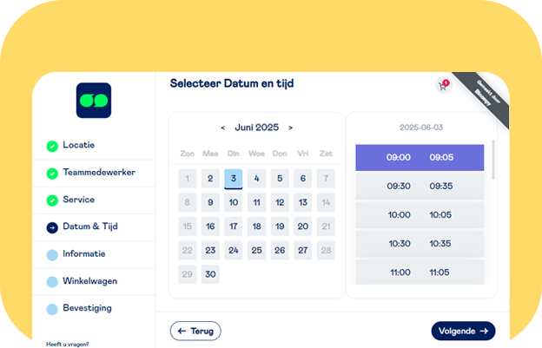Click the green checkmark beside Teammedewerker
Image resolution: width=542 pixels, height=348 pixels.
pyautogui.click(x=52, y=174)
